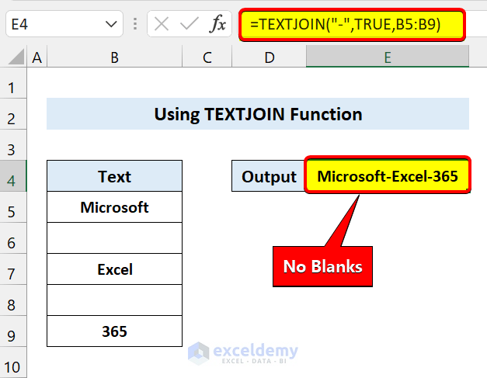Select column B header

click(114, 57)
